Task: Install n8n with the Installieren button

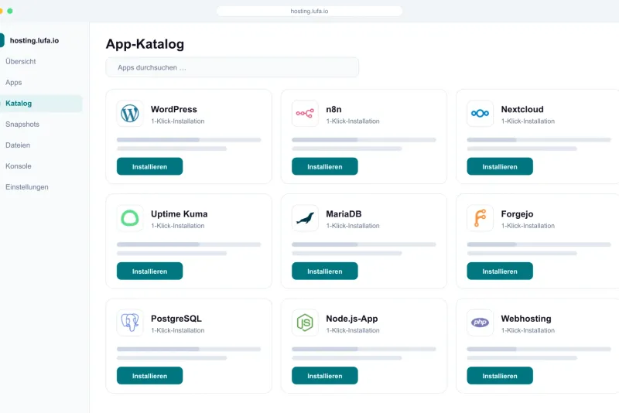Action: 325,166
